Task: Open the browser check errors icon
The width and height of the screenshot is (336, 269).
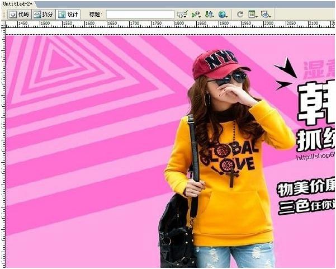Action: [182, 14]
